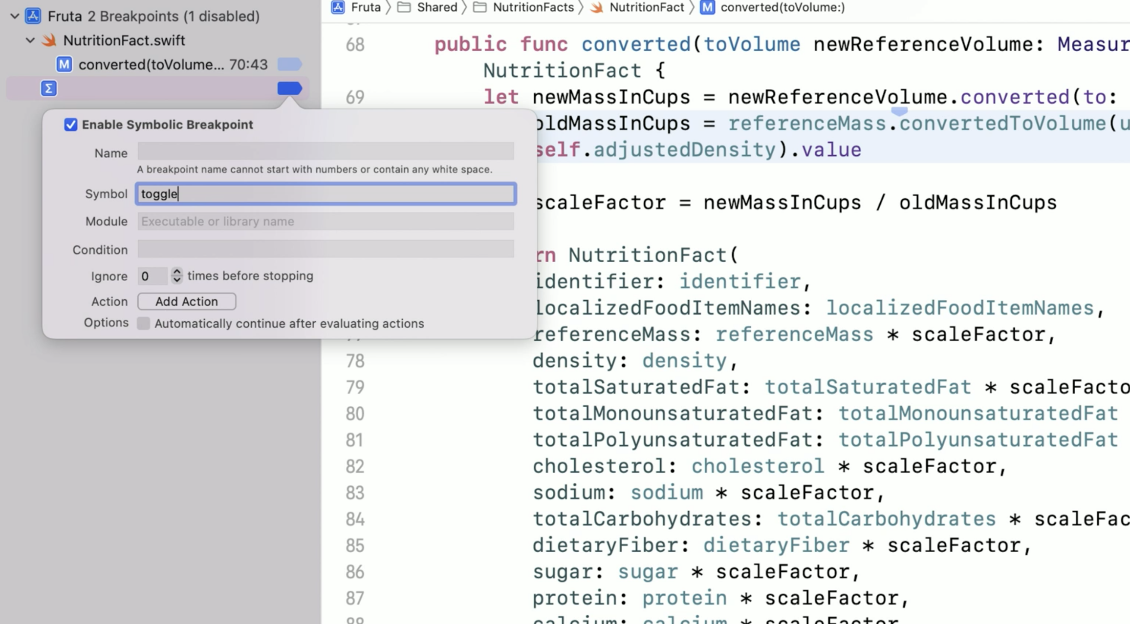Uncheck Enable Symbolic Breakpoint checkbox

pos(71,125)
